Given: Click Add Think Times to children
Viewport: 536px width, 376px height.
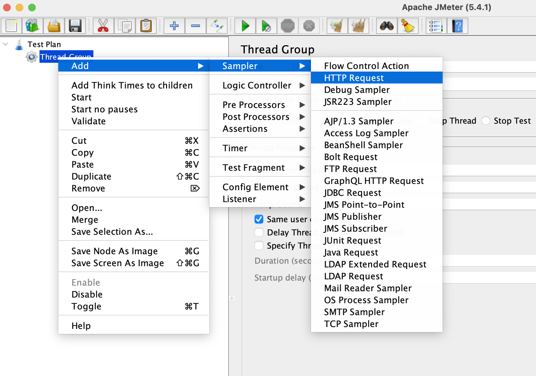Looking at the screenshot, I should click(x=134, y=85).
